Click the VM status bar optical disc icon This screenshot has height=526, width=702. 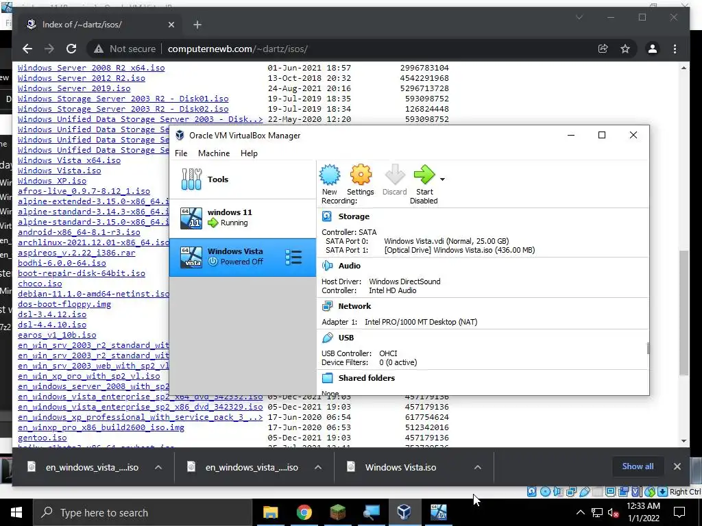[545, 492]
